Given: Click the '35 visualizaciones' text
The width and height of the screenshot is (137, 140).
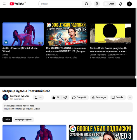Looking at the screenshot, I should [x=13, y=106].
